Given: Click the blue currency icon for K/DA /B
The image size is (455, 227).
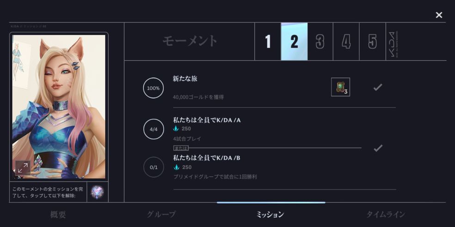Looking at the screenshot, I should [x=176, y=167].
